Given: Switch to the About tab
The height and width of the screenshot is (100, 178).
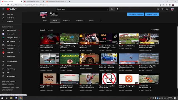Looking at the screenshot, I should 92,21.
